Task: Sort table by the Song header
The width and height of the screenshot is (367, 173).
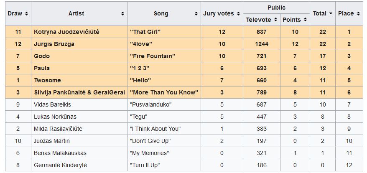Action: (161, 13)
